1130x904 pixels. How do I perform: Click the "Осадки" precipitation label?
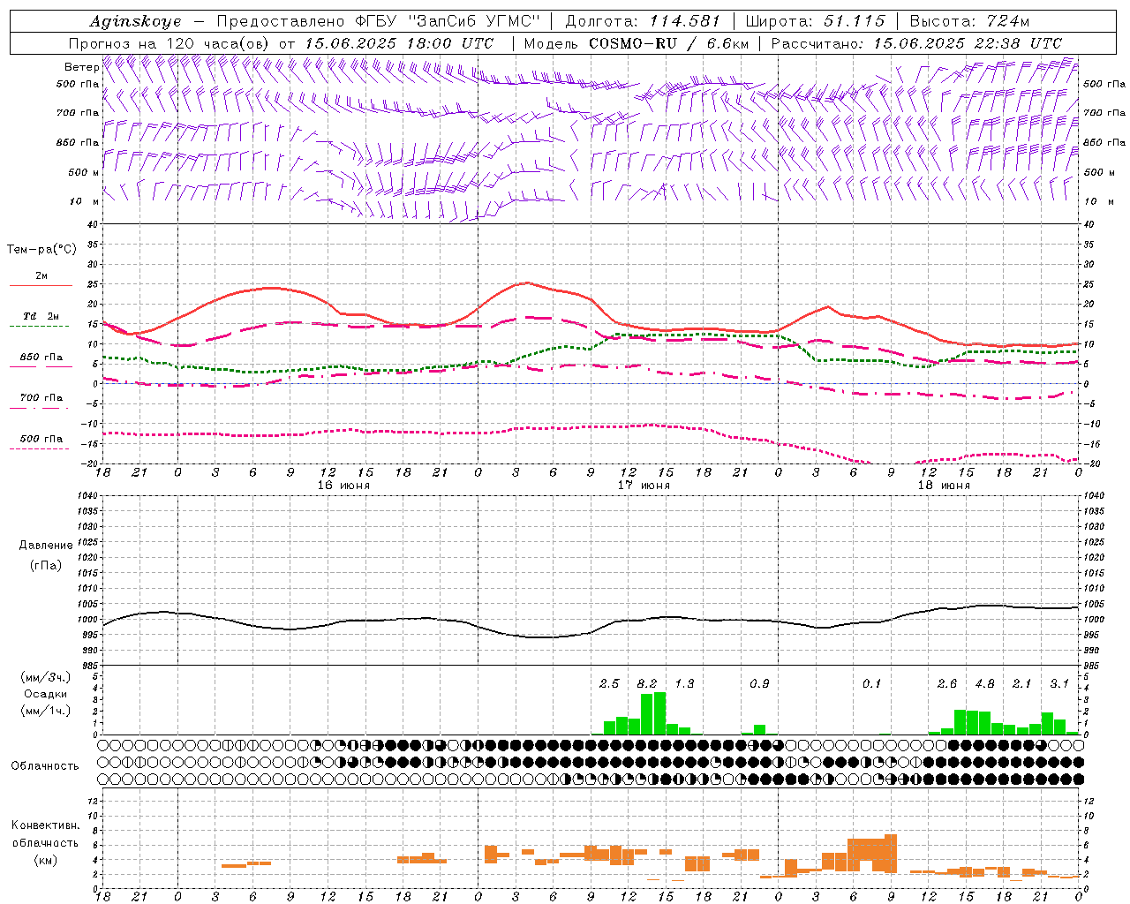[x=46, y=694]
